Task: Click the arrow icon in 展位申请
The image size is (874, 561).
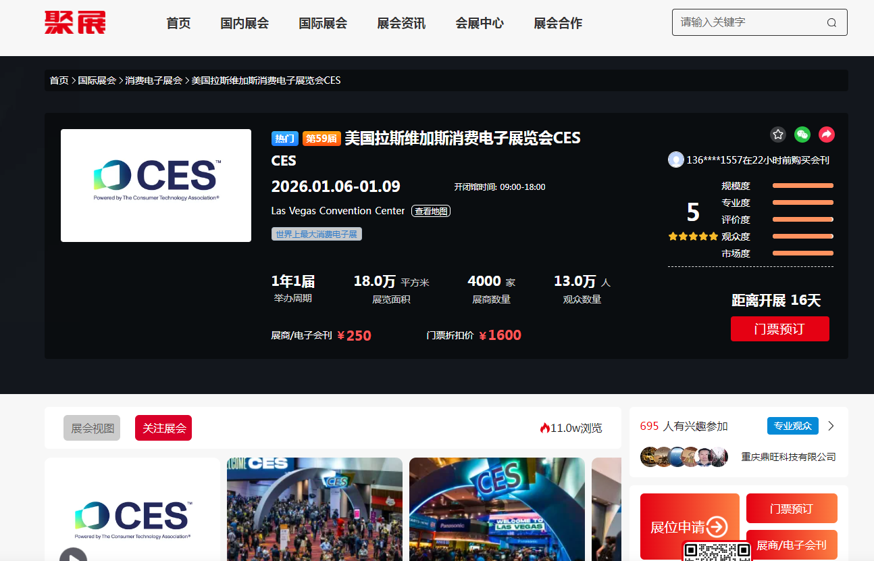Action: click(x=717, y=527)
